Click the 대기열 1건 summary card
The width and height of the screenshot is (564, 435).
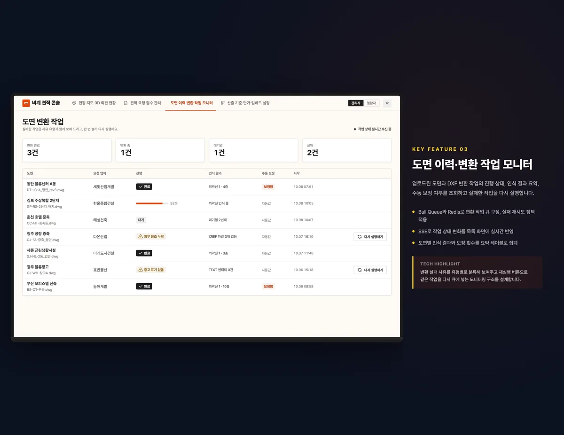(x=253, y=150)
